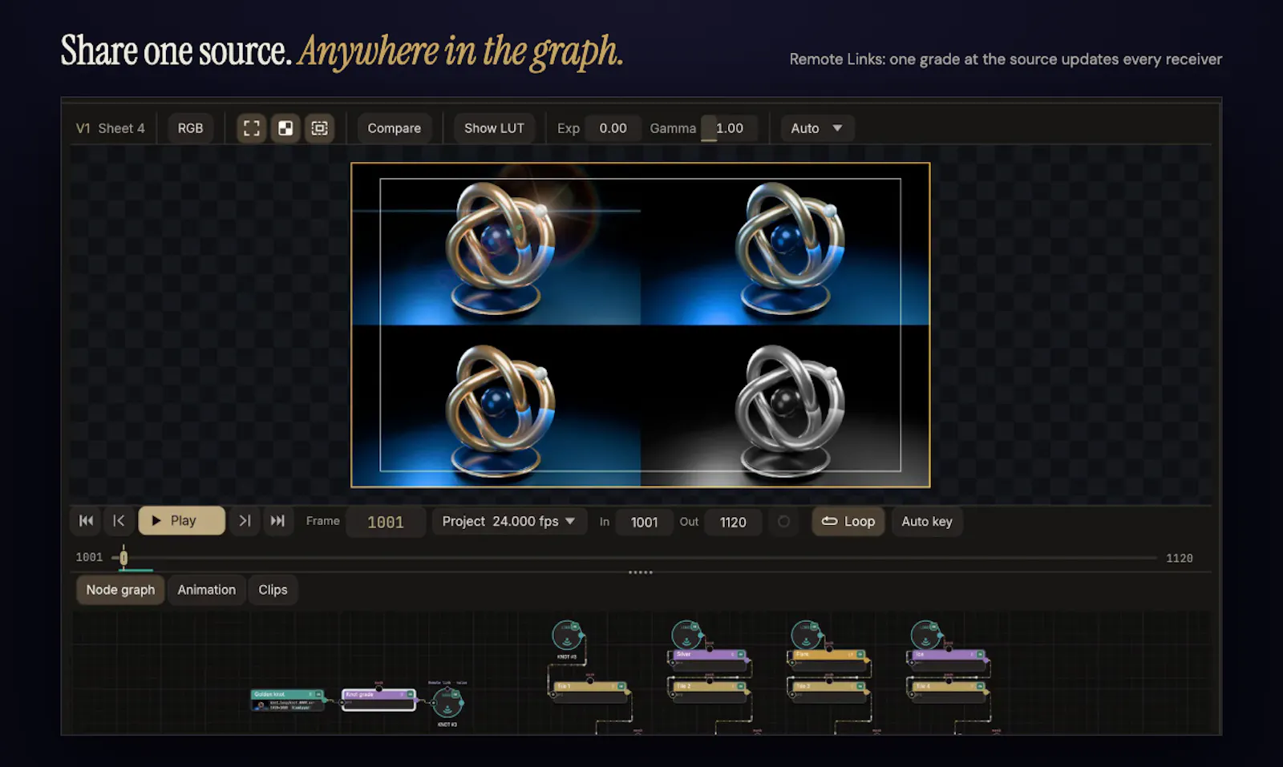Screen dimensions: 1283x767
Task: Switch to the Animation tab
Action: pyautogui.click(x=207, y=590)
